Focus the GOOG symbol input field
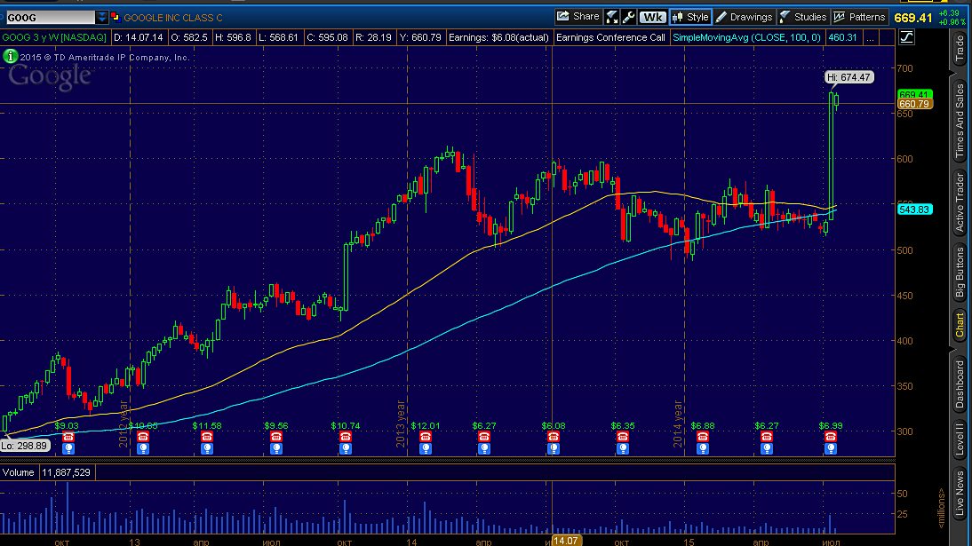The height and width of the screenshot is (546, 972). 50,18
